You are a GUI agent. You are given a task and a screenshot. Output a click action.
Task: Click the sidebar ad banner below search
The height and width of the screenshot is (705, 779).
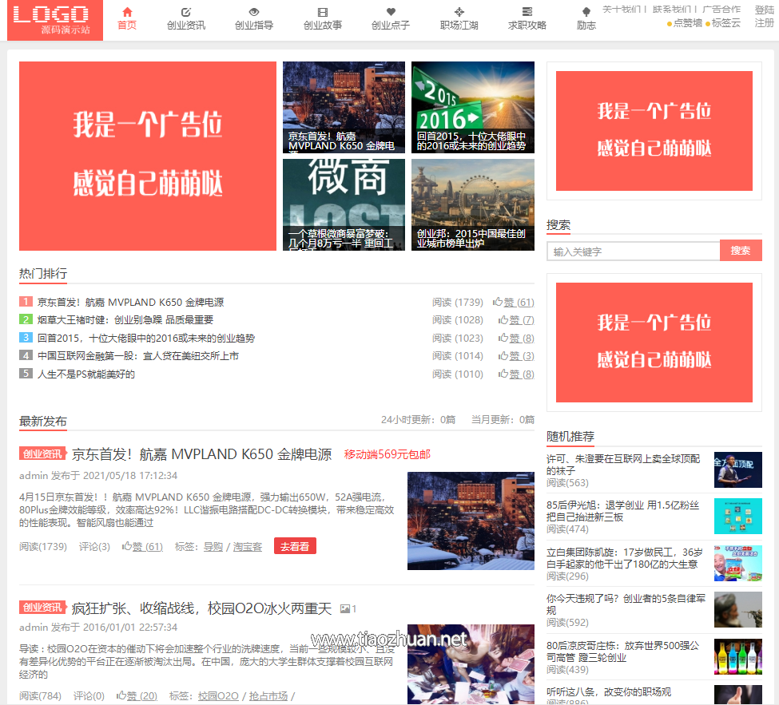point(654,343)
